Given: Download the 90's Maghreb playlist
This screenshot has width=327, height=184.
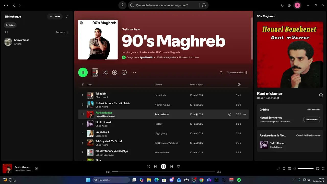Looking at the screenshot, I should [124, 73].
